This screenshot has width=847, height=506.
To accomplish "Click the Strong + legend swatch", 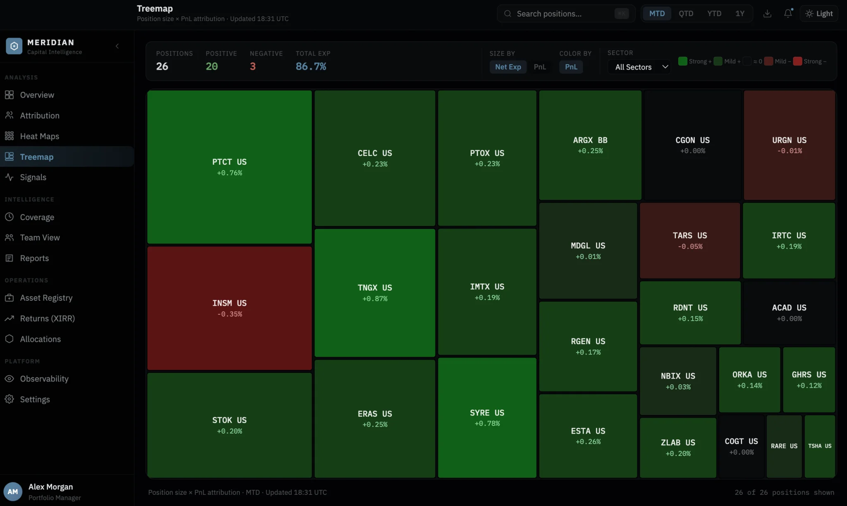I will (x=683, y=61).
